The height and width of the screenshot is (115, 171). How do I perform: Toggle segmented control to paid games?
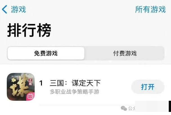pyautogui.click(x=125, y=53)
